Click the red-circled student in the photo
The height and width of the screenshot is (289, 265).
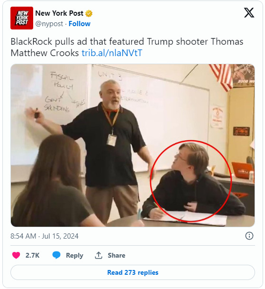pyautogui.click(x=191, y=181)
